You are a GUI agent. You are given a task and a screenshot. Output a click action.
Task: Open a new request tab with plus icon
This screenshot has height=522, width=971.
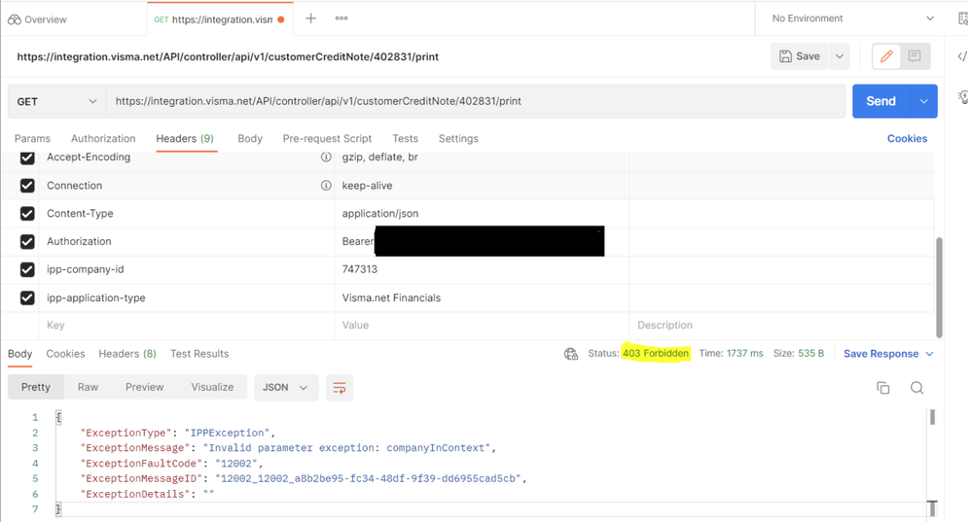tap(311, 18)
